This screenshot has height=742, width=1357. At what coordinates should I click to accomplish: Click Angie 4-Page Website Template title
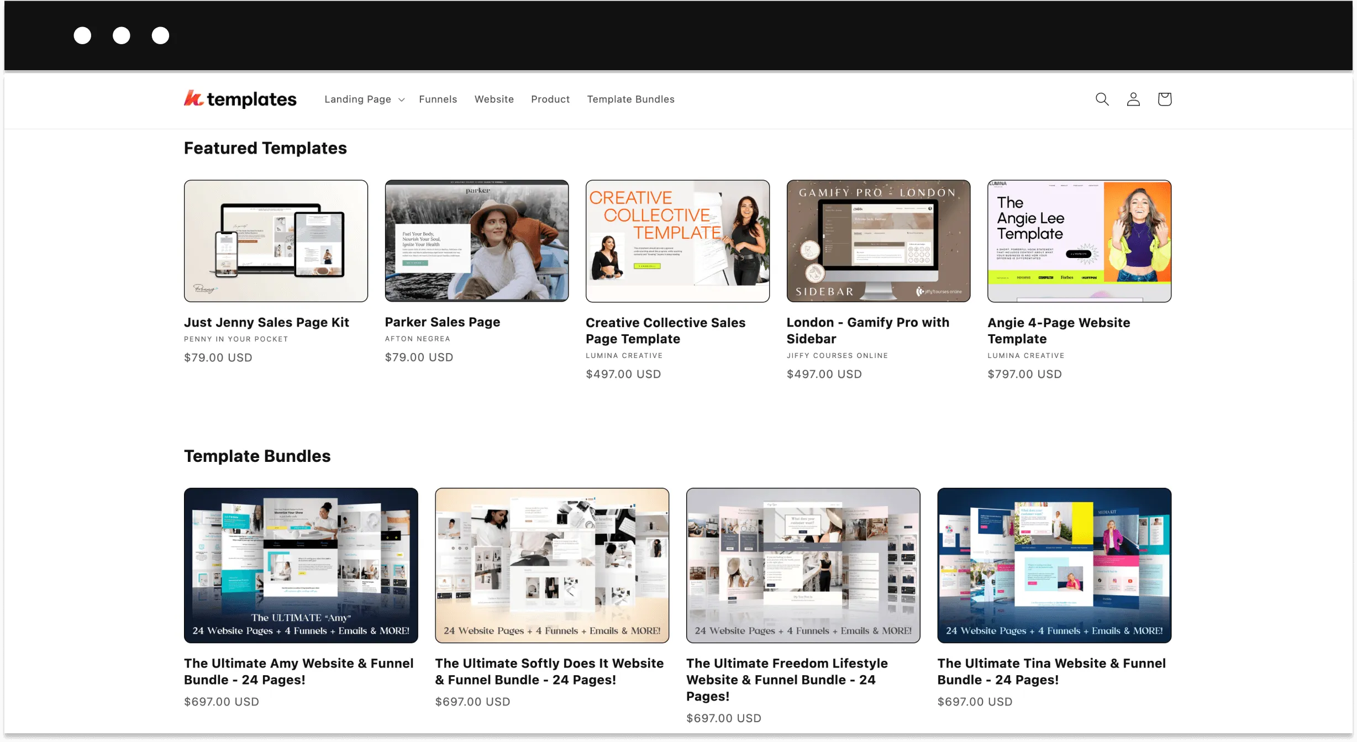point(1059,330)
